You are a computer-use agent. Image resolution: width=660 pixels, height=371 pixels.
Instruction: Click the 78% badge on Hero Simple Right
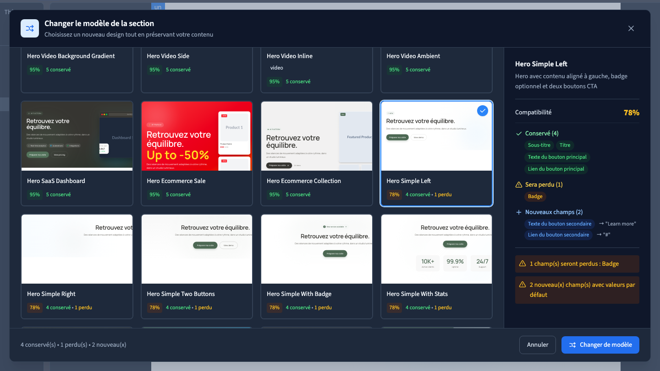click(x=35, y=308)
